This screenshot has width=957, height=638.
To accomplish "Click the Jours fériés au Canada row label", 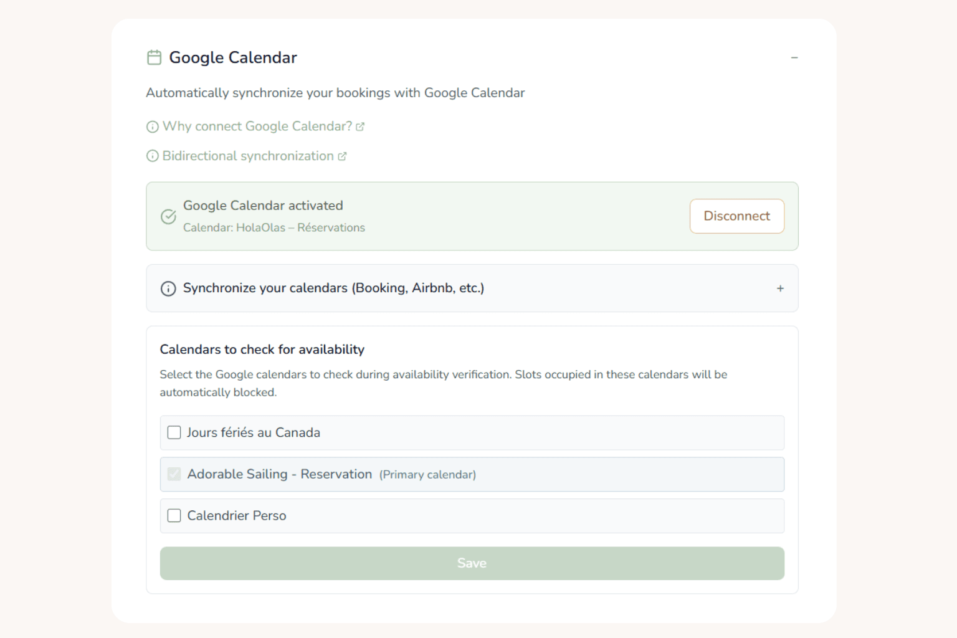I will pos(254,432).
